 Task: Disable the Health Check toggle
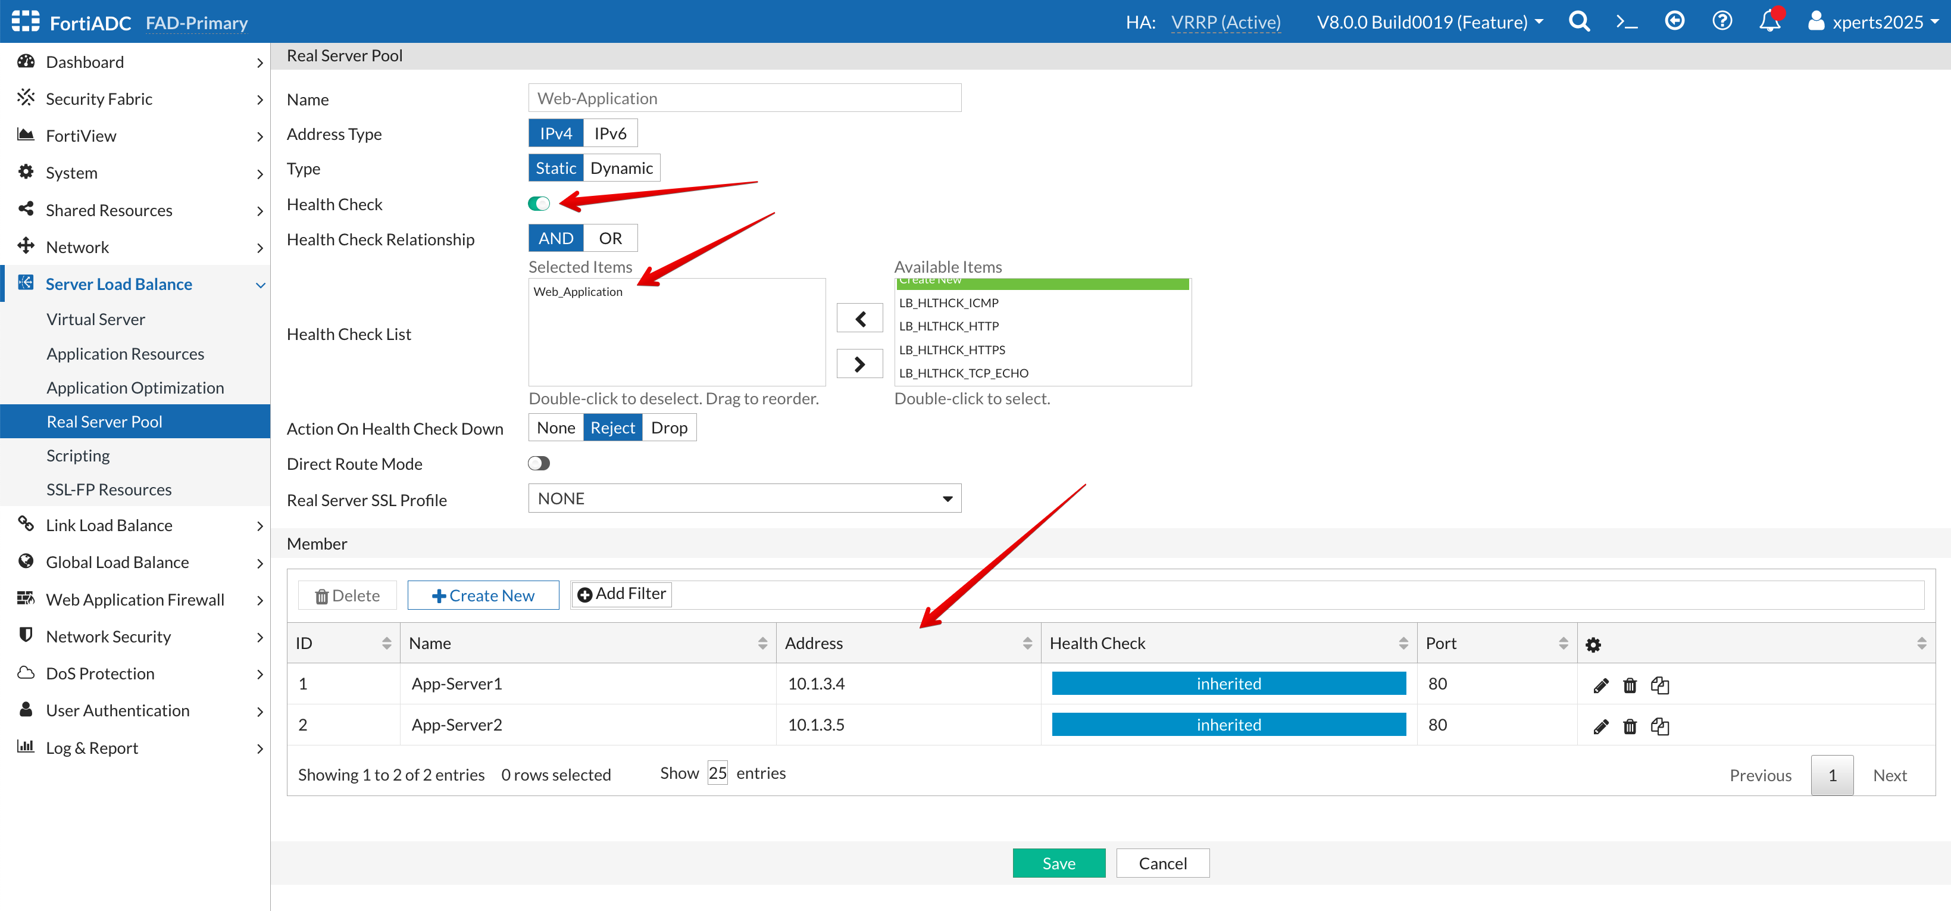pyautogui.click(x=539, y=203)
